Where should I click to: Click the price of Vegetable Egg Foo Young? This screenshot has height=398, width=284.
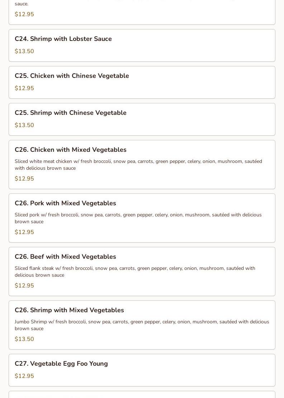click(24, 376)
